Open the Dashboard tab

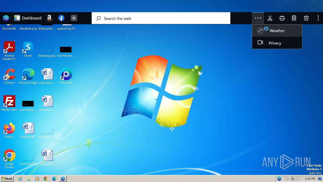pyautogui.click(x=28, y=18)
